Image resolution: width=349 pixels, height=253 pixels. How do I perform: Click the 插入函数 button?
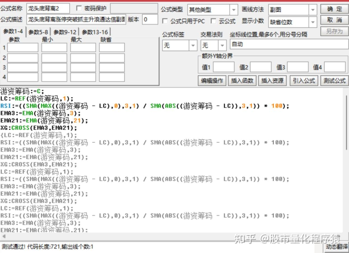pos(242,81)
